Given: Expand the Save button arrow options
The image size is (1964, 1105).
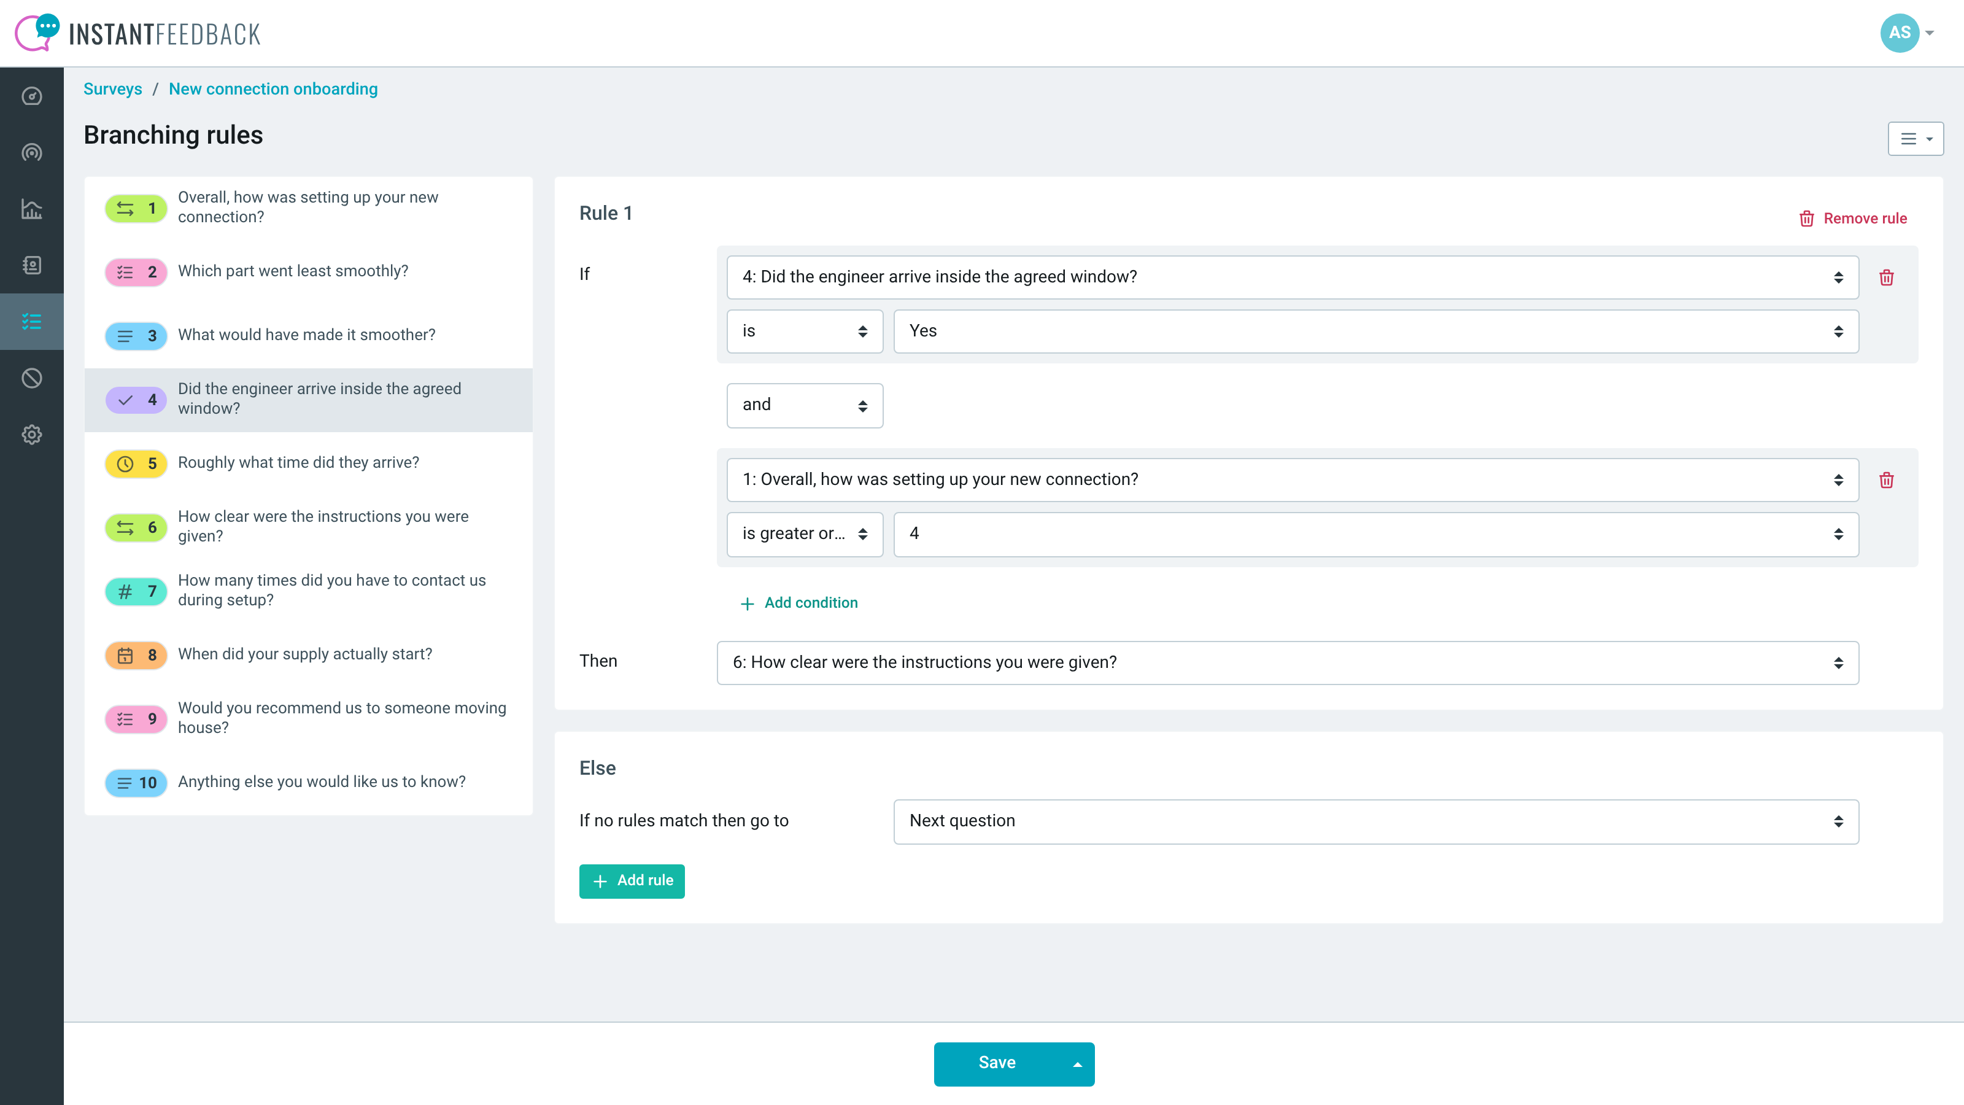Looking at the screenshot, I should point(1077,1064).
